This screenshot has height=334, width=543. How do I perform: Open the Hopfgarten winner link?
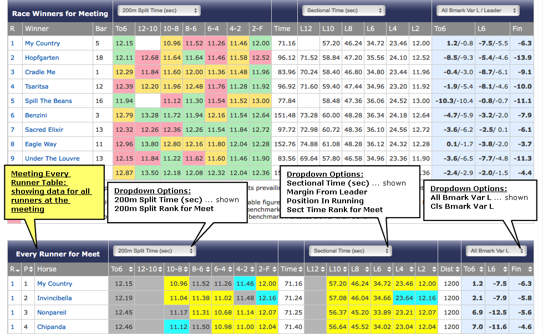[x=42, y=58]
